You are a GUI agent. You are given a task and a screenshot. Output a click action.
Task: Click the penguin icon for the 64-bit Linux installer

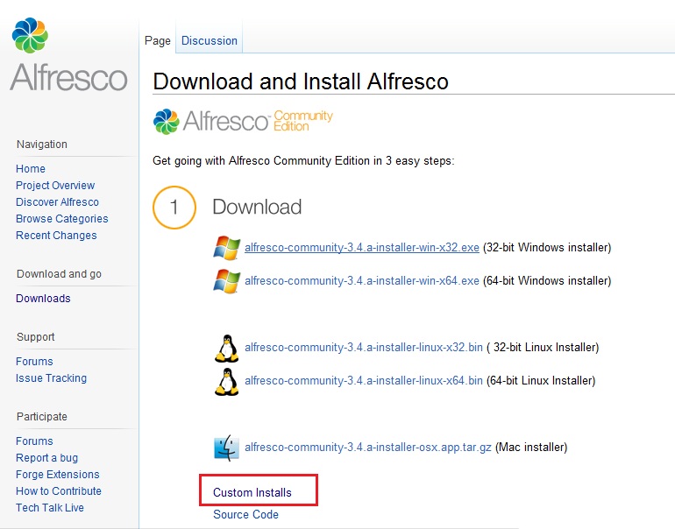[x=226, y=382]
